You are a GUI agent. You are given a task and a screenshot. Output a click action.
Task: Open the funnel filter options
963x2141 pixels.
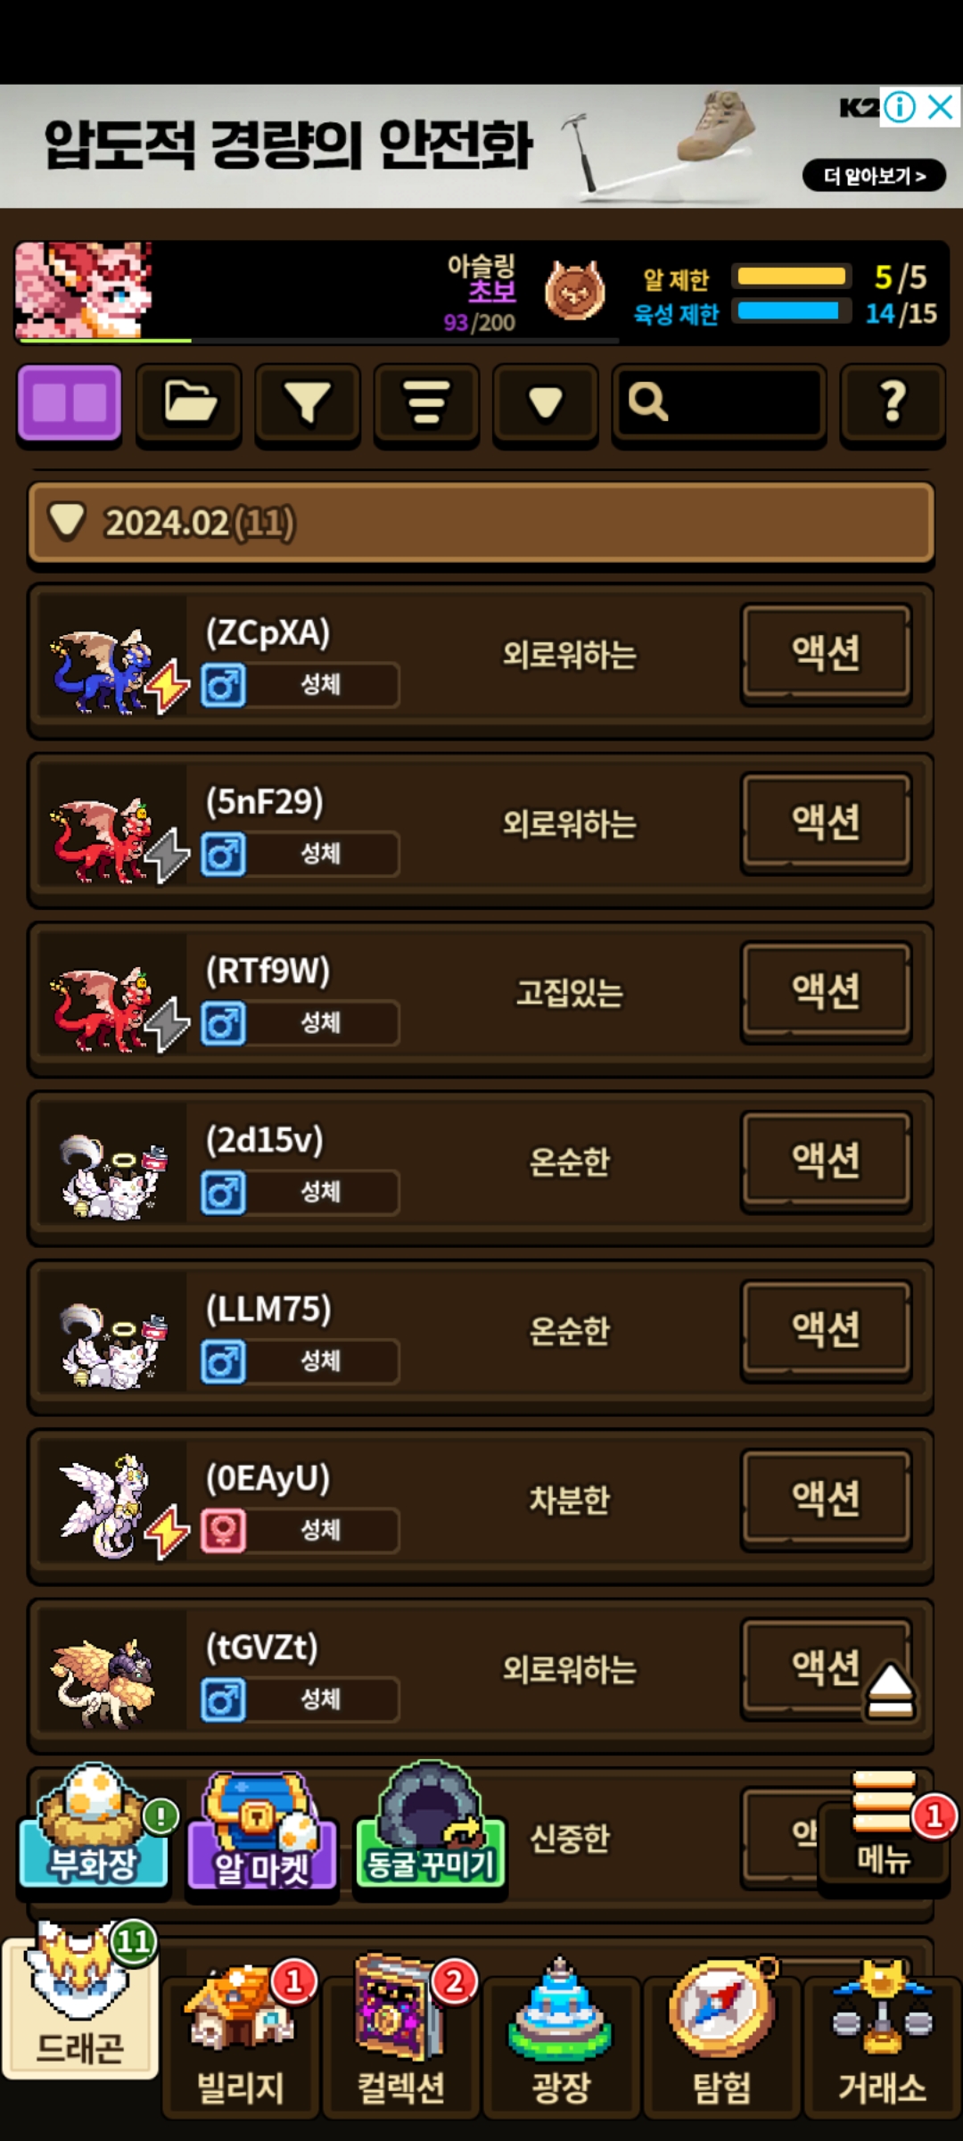(x=308, y=403)
